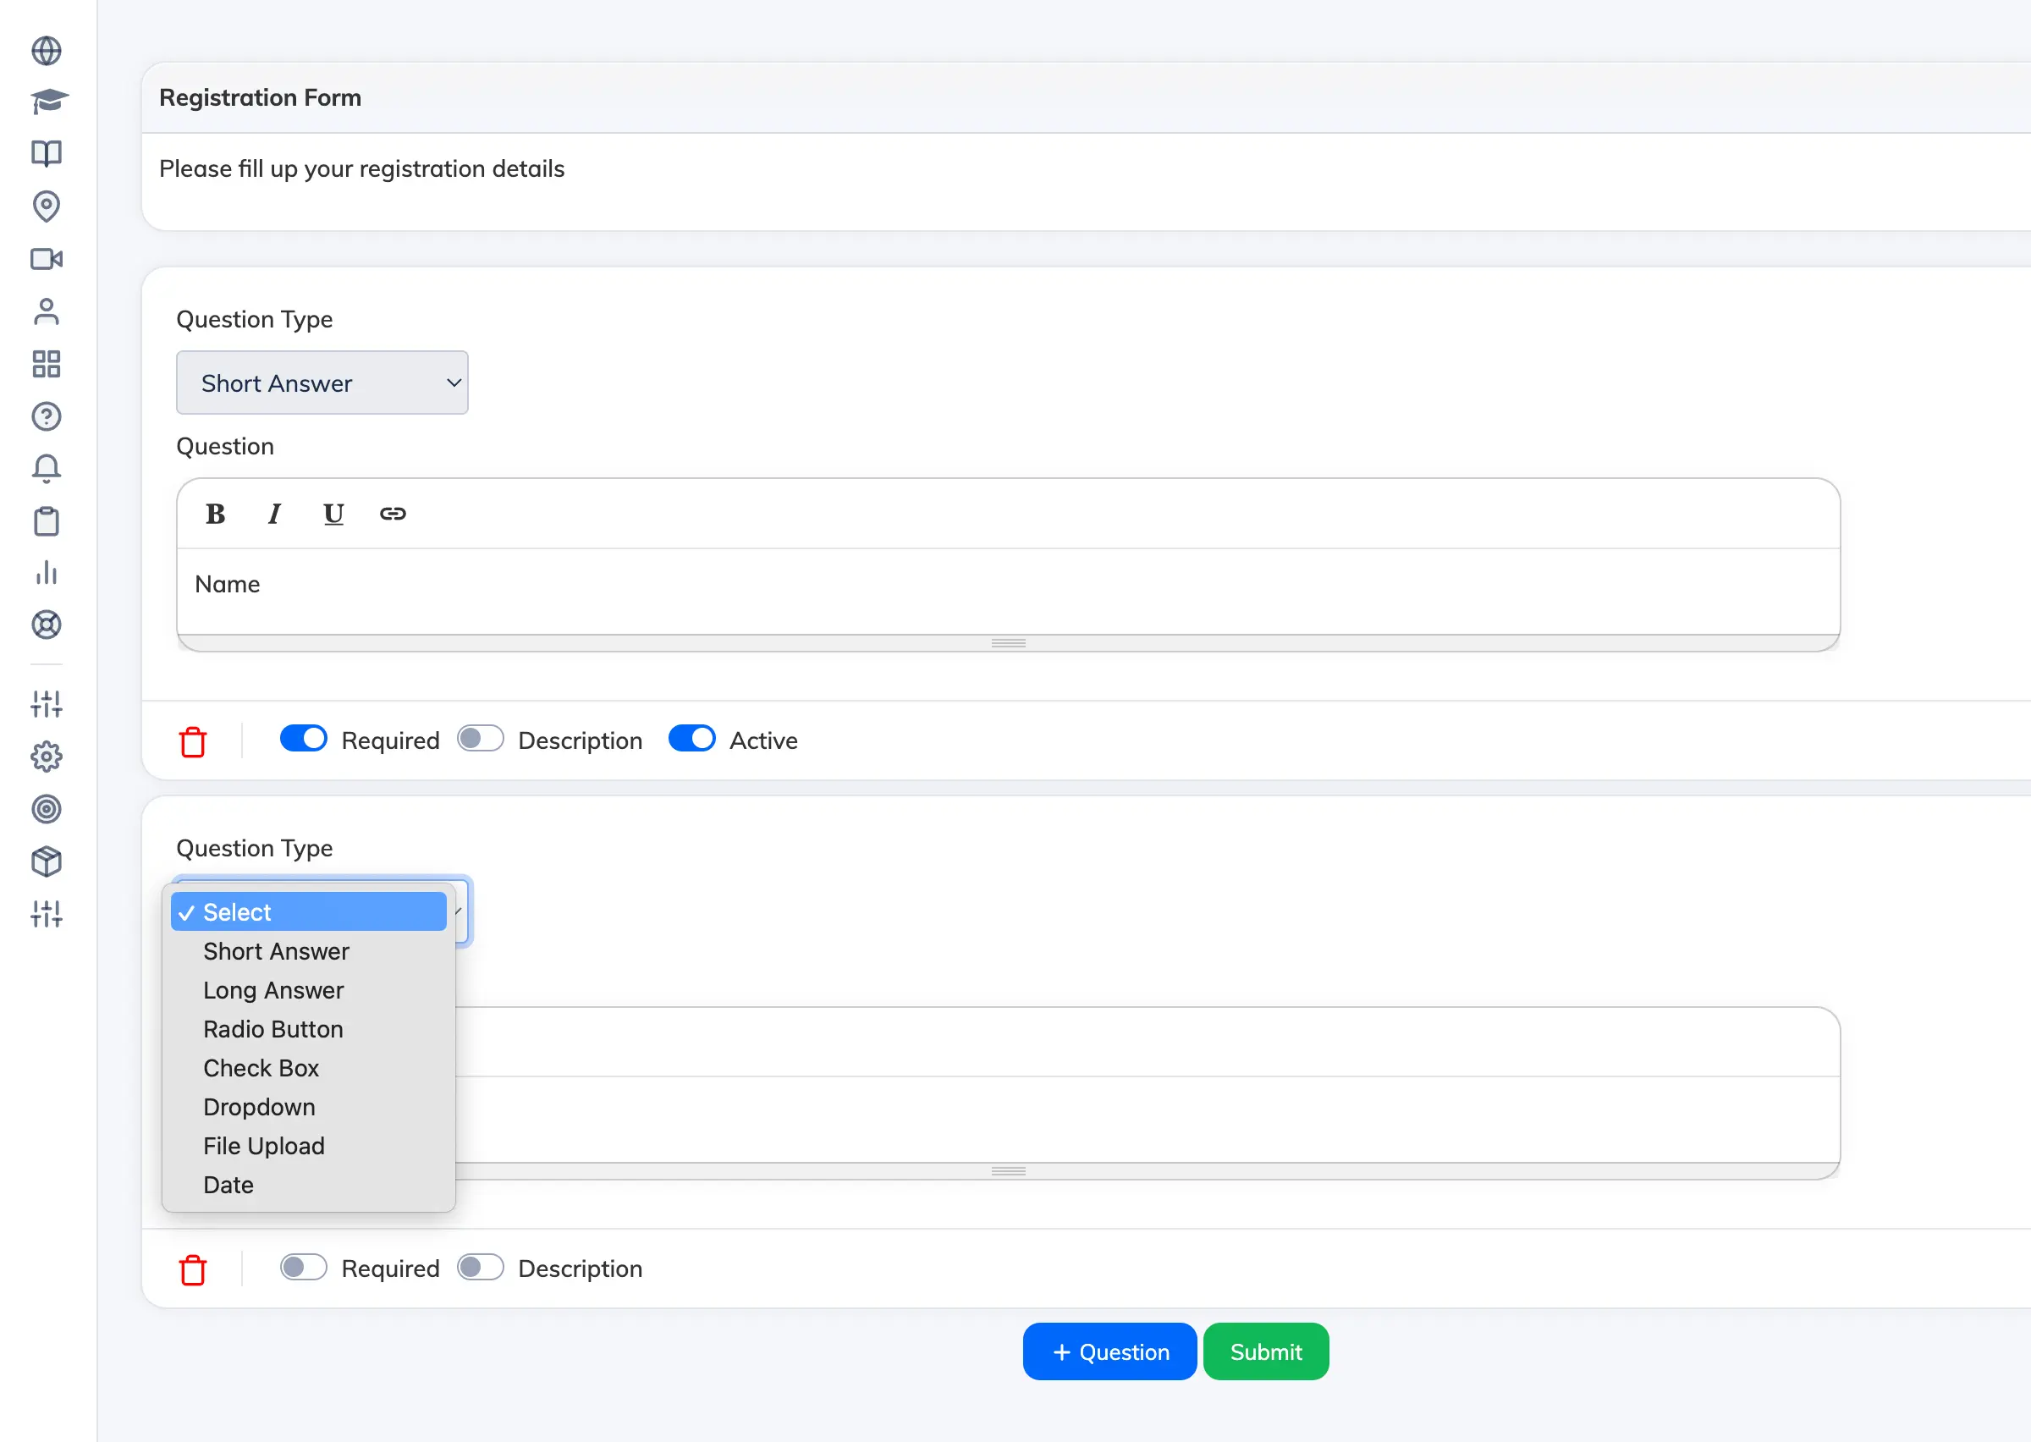The height and width of the screenshot is (1442, 2031).
Task: Enable Description toggle for Name question
Action: pyautogui.click(x=480, y=739)
